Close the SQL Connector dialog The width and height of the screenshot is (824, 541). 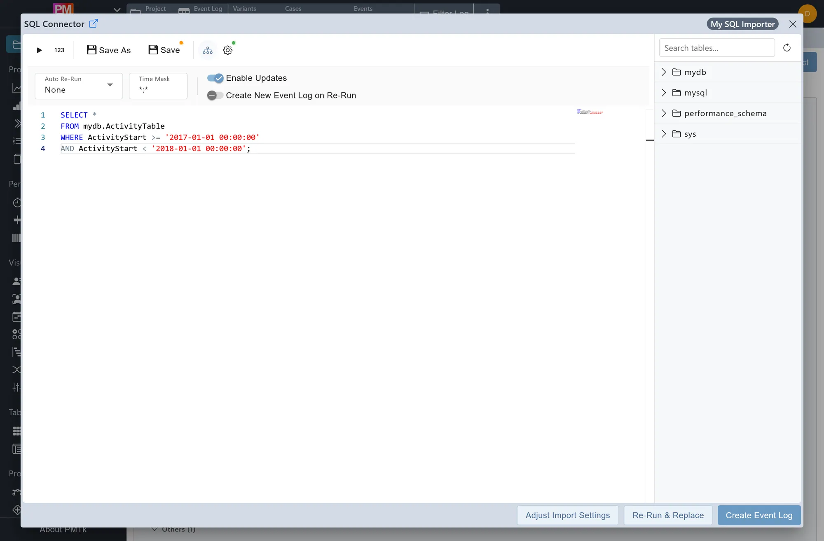pos(793,24)
